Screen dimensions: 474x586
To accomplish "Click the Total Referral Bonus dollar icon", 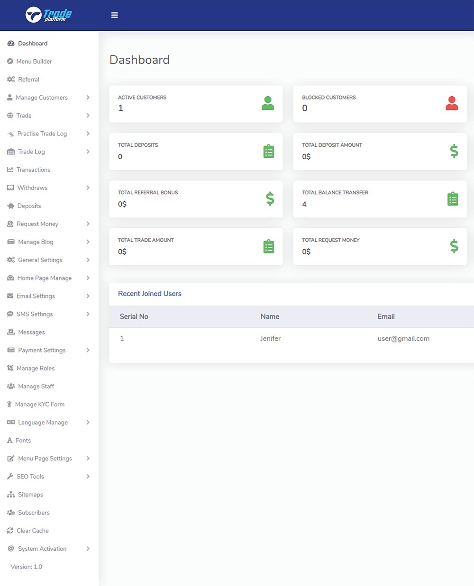I will pyautogui.click(x=270, y=199).
